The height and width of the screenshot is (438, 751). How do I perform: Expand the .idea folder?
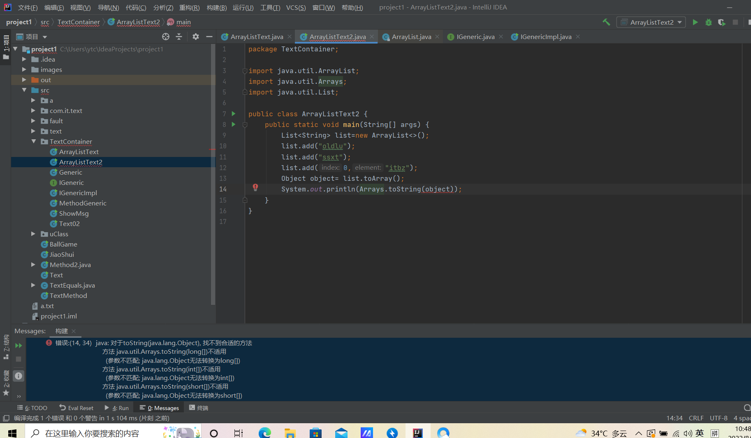tap(24, 59)
